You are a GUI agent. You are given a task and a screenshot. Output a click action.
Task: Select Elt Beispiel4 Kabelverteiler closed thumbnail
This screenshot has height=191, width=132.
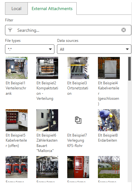tap(109, 68)
